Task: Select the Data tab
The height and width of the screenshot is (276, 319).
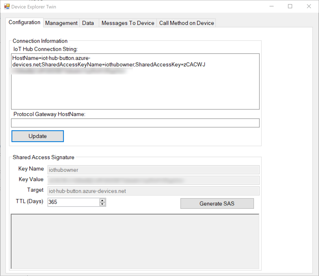Action: 88,23
